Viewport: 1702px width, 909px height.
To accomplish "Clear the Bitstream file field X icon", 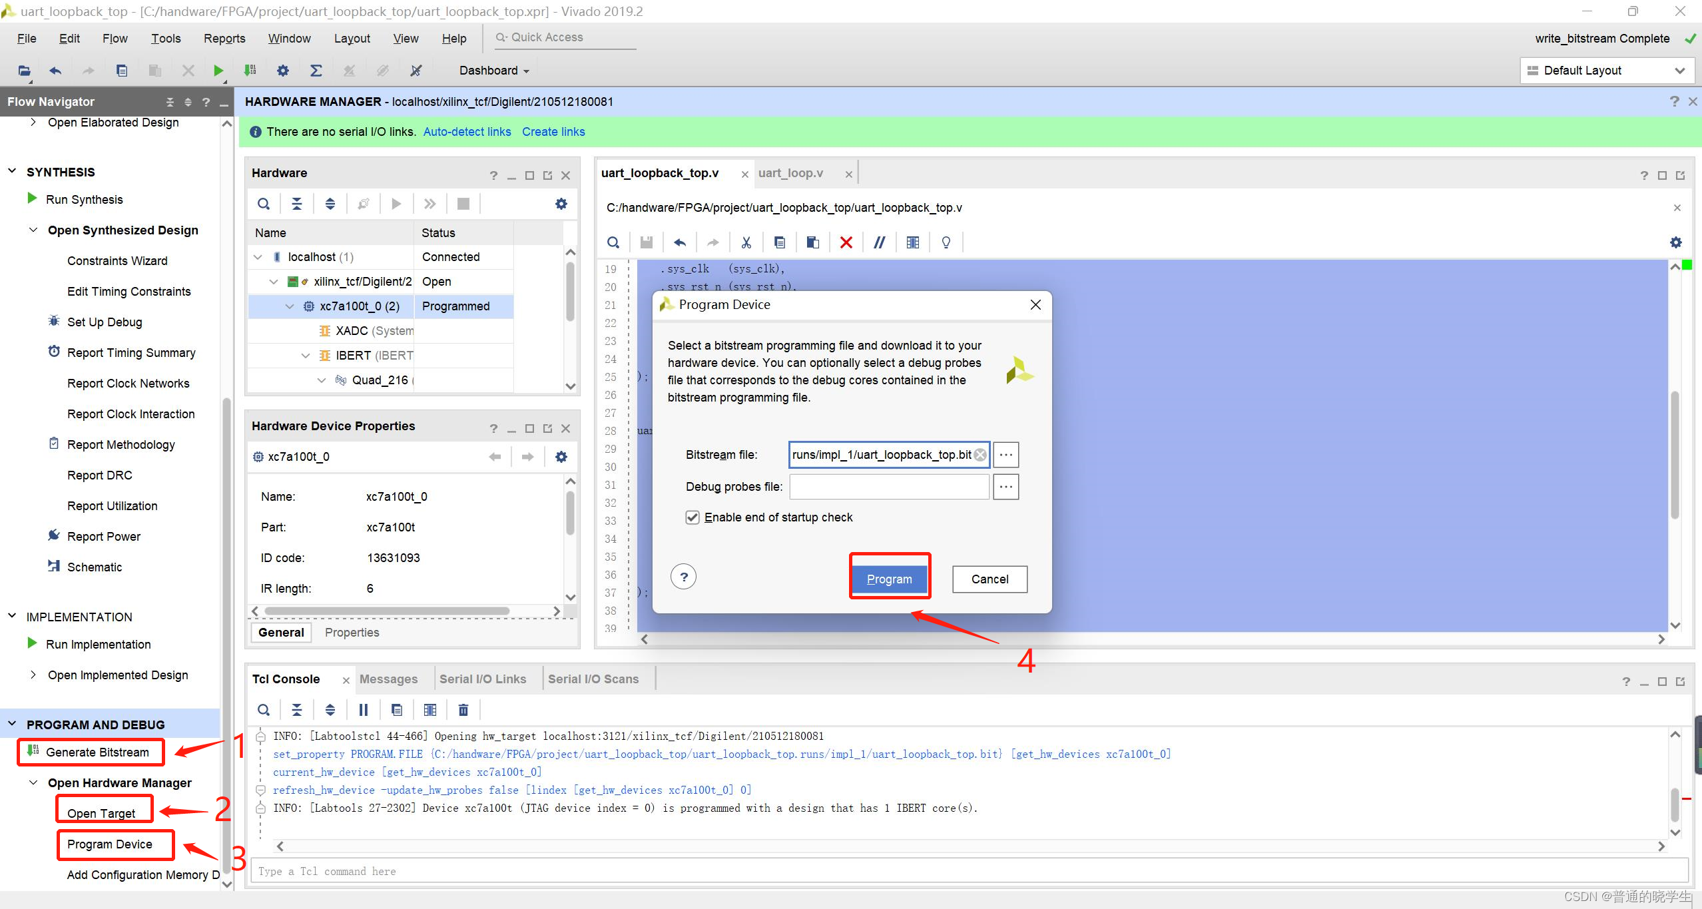I will click(x=980, y=455).
